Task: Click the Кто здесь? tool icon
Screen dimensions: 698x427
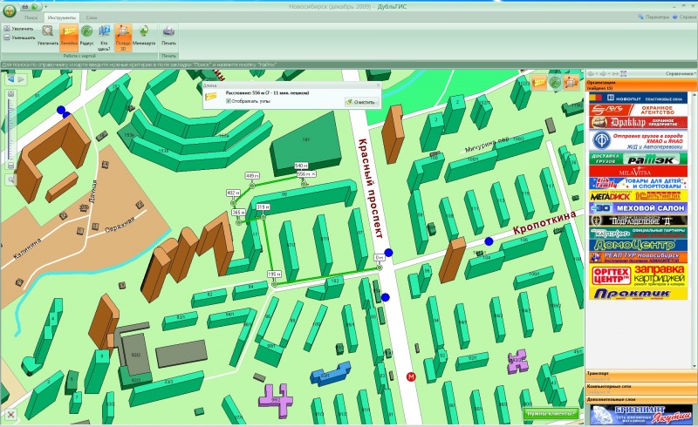Action: tap(105, 35)
